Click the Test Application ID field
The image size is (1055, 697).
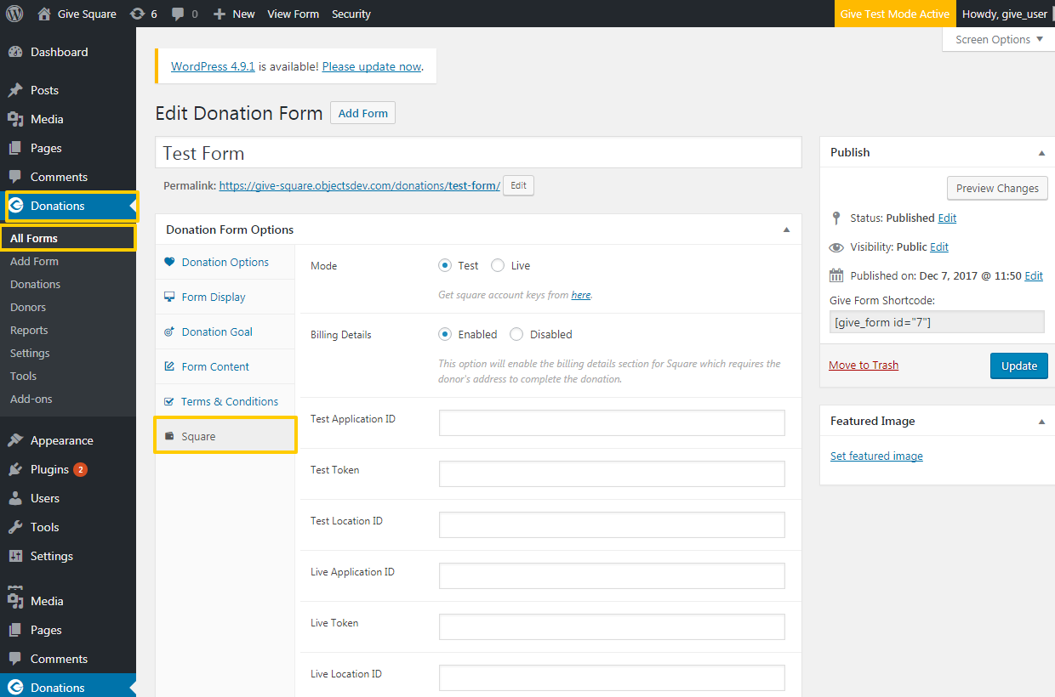tap(612, 422)
